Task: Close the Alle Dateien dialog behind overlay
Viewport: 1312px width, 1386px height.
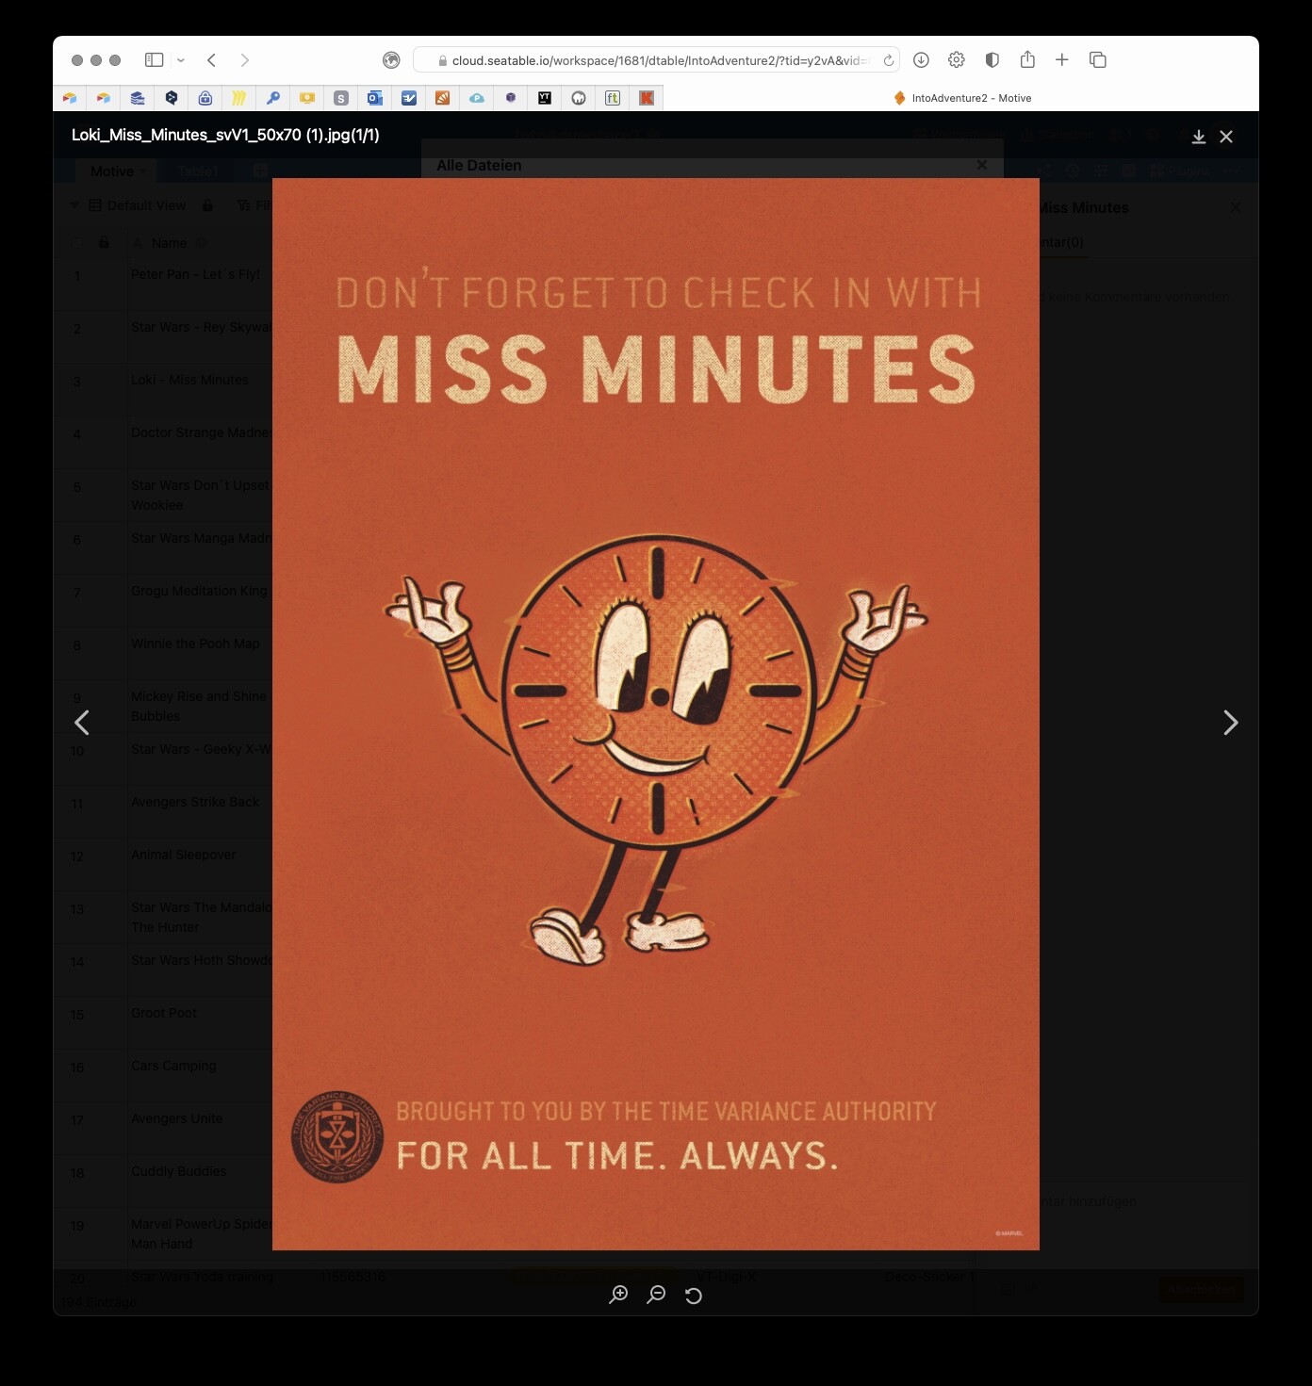Action: point(982,165)
